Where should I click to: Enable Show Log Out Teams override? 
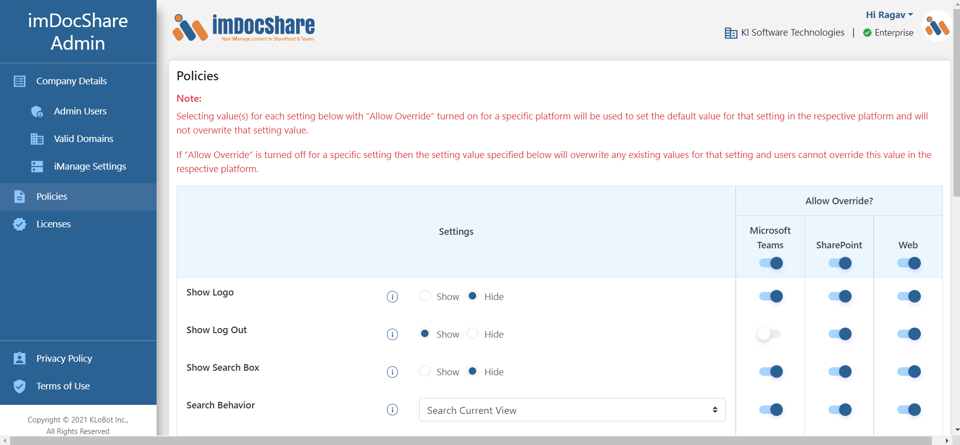click(x=770, y=334)
